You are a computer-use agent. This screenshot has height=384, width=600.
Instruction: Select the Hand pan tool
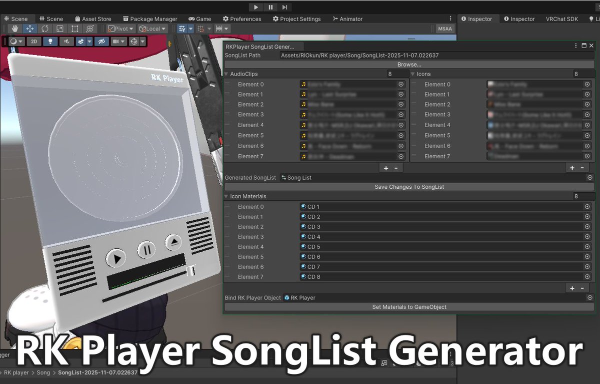(x=15, y=29)
